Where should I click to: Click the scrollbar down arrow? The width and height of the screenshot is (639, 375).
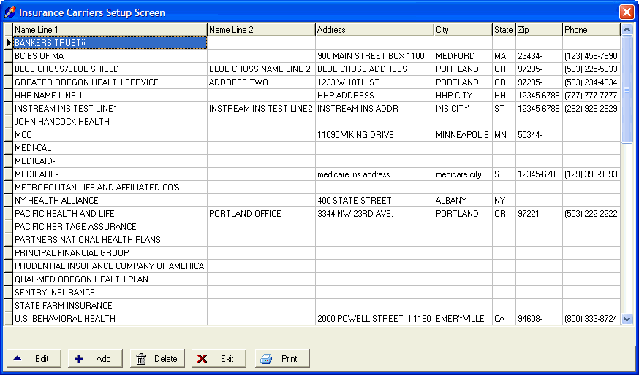click(x=627, y=320)
